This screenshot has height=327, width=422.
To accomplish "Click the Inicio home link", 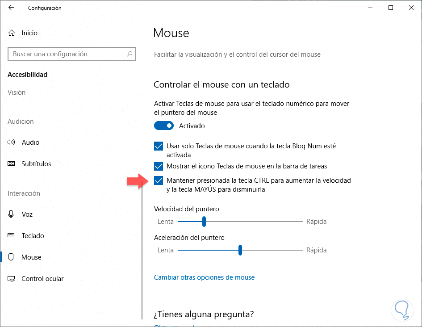I will (x=29, y=33).
